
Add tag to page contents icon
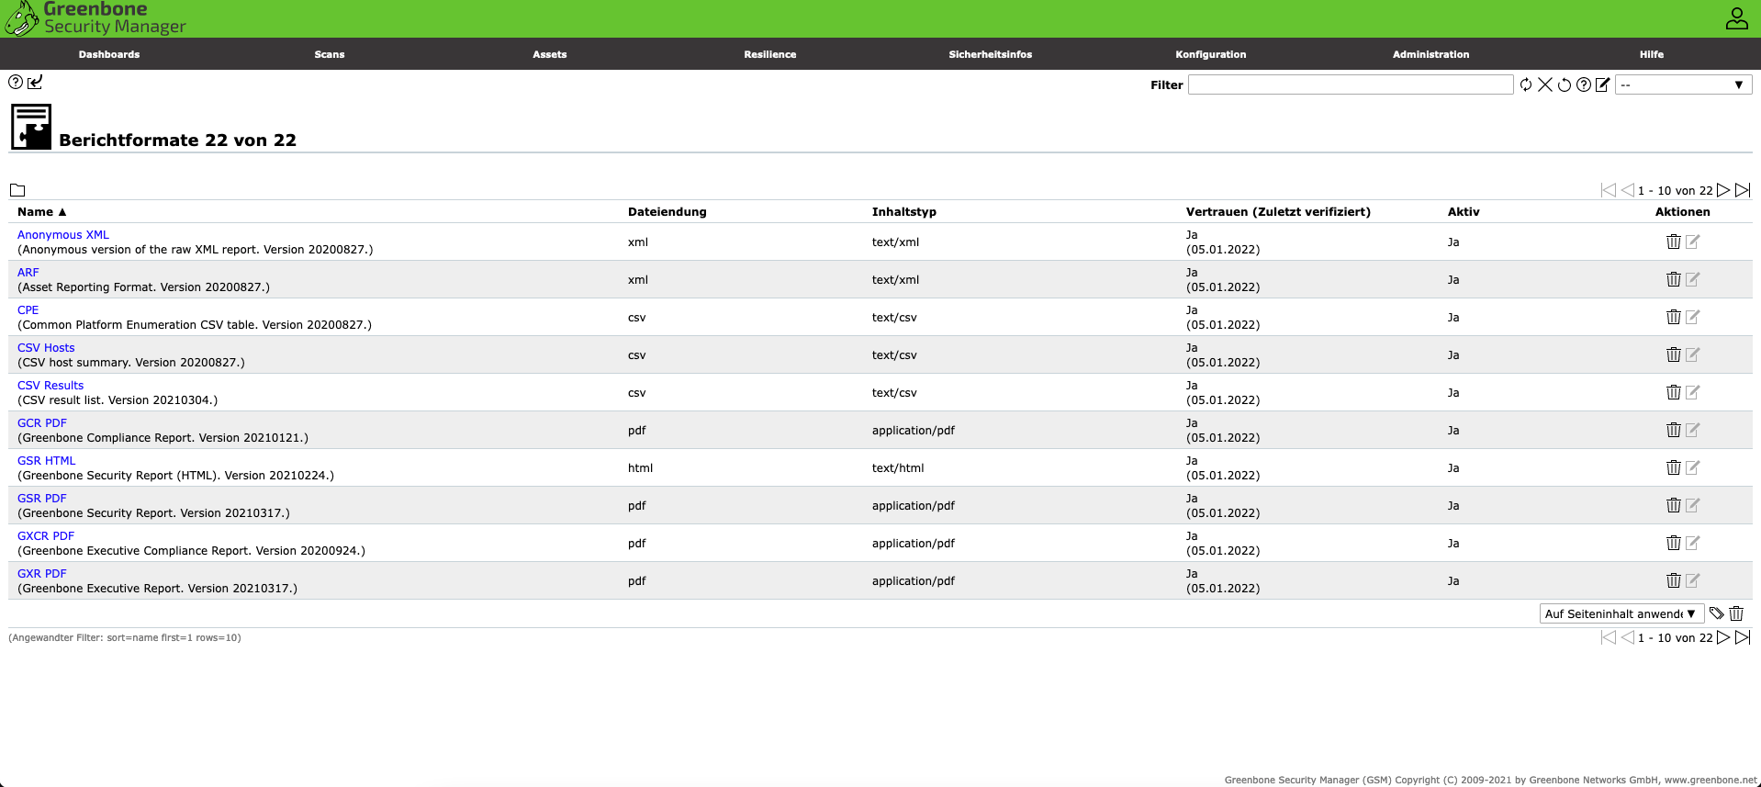click(1716, 613)
